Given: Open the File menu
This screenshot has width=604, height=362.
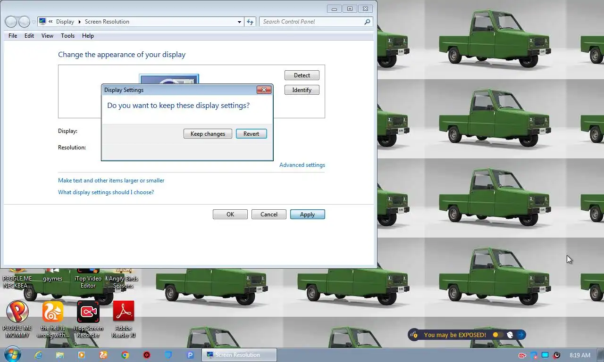Looking at the screenshot, I should (13, 36).
